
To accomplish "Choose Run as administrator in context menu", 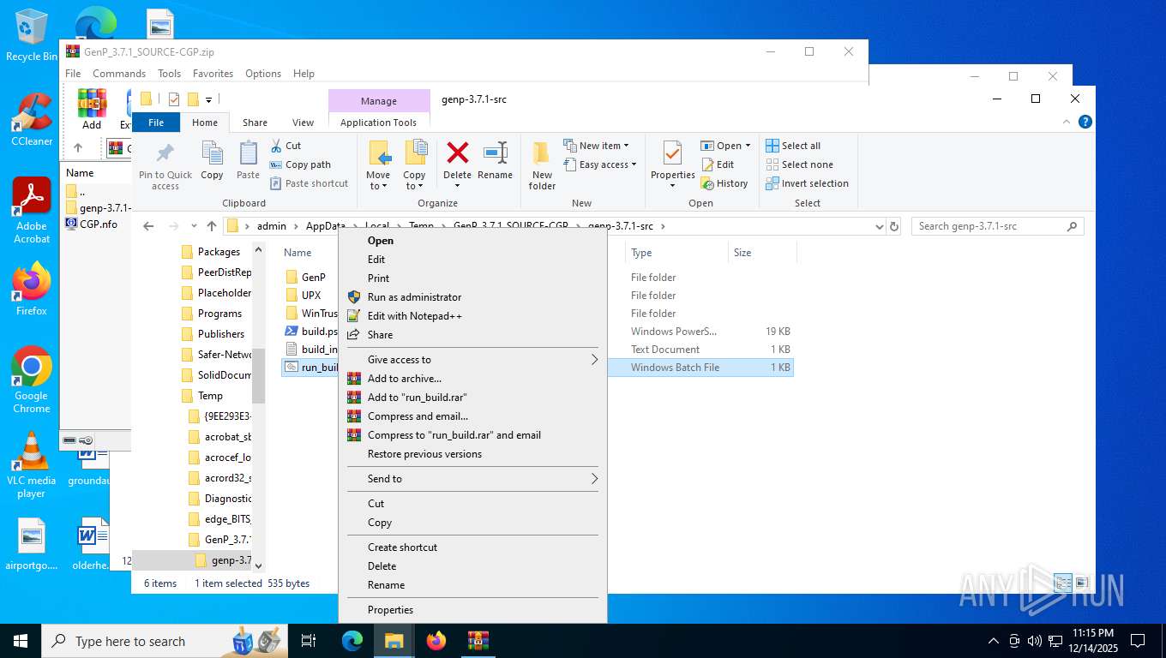I will 473,297.
